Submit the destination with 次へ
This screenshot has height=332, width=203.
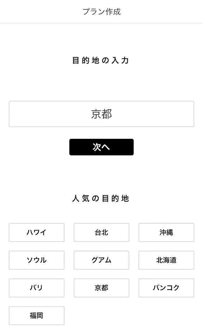[101, 147]
